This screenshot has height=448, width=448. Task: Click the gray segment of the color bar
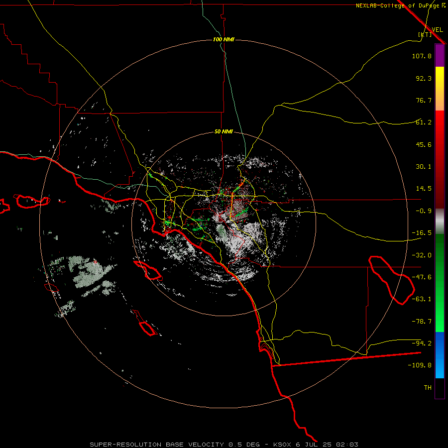click(x=440, y=221)
